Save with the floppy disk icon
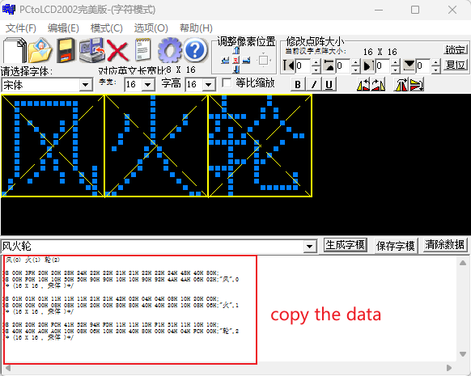The image size is (471, 376). [66, 50]
